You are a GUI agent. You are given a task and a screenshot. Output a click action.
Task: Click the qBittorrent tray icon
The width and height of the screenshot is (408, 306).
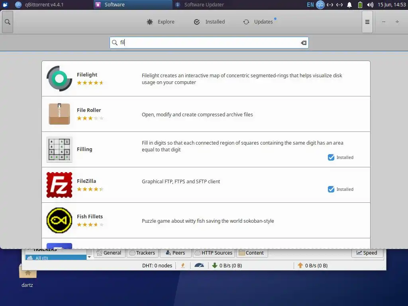coord(320,5)
